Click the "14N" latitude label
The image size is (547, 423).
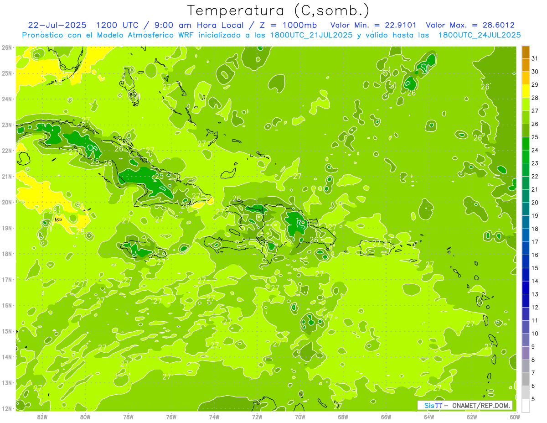click(x=7, y=357)
